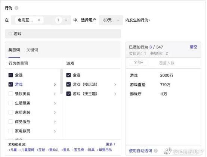Click the 行为类目词 column header
The width and height of the screenshot is (207, 157).
pos(18,63)
